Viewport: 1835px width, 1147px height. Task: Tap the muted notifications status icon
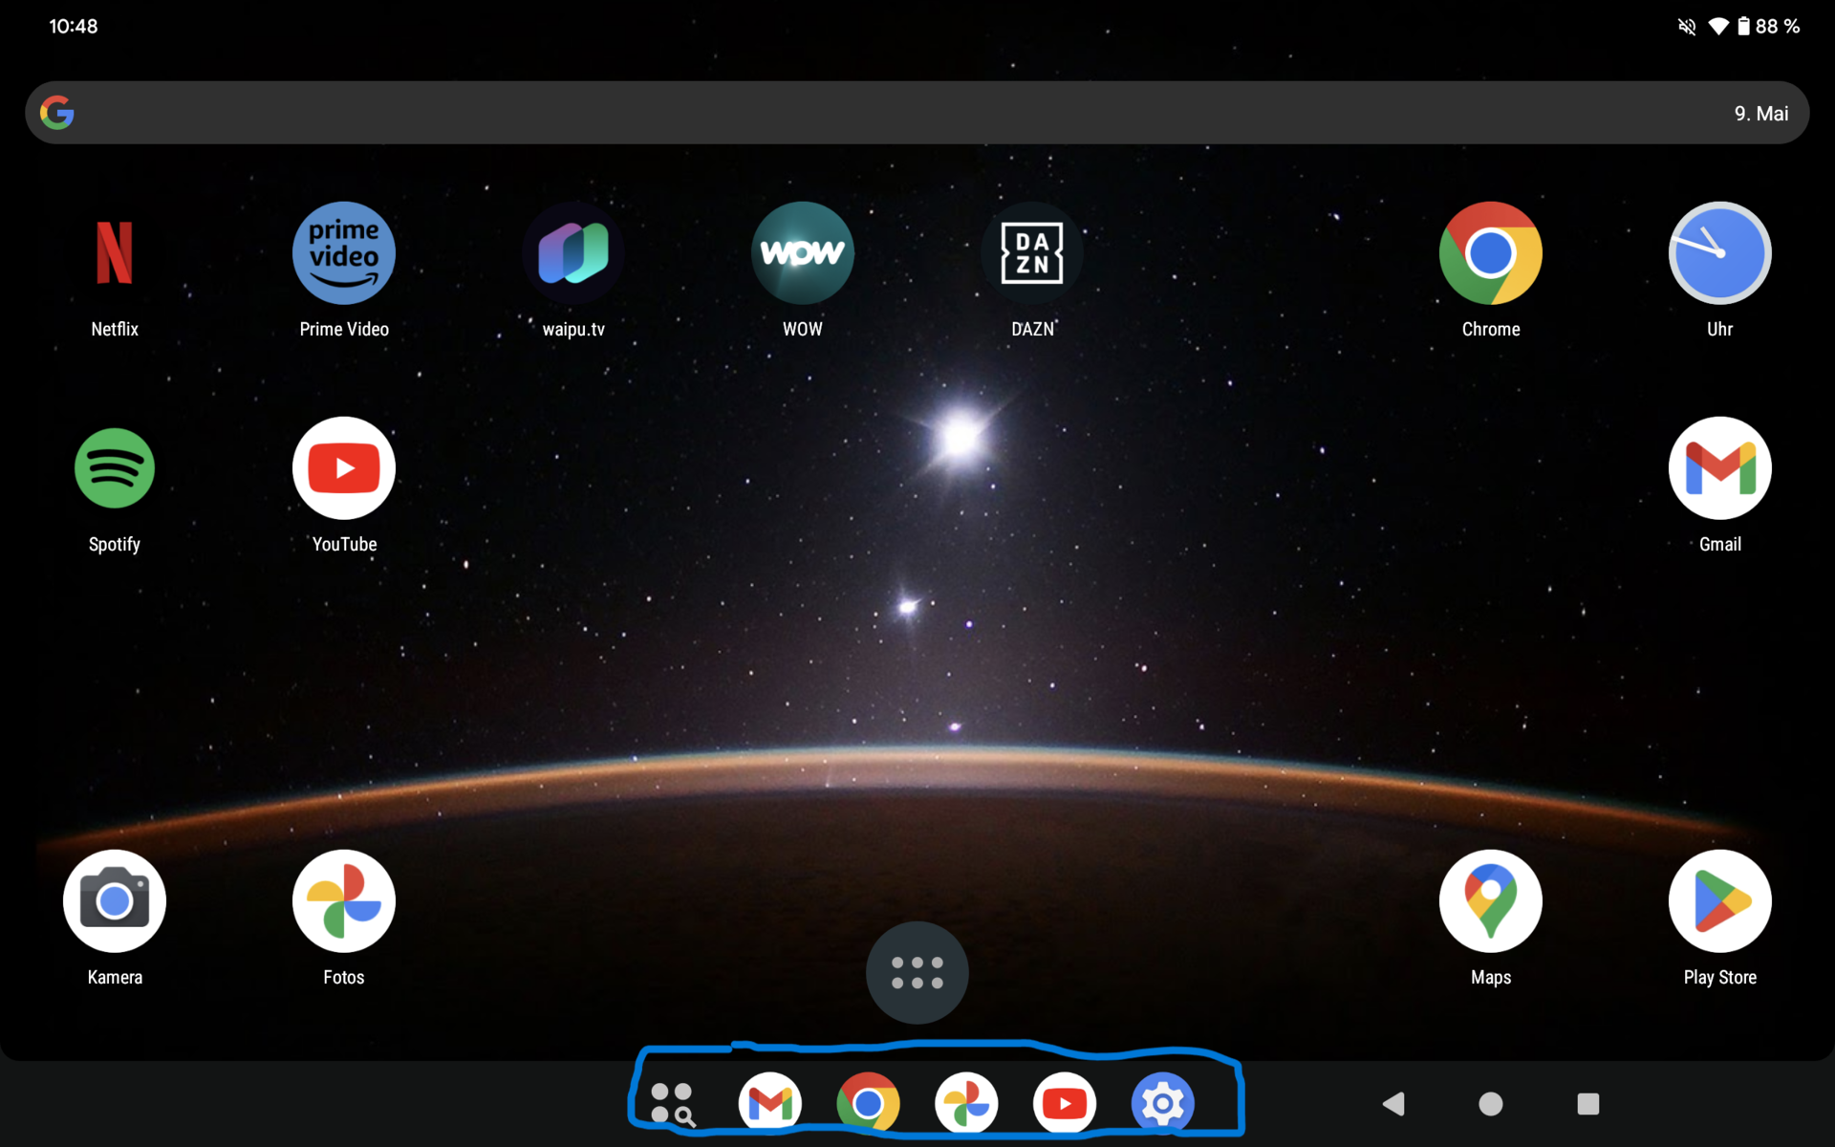pos(1687,27)
